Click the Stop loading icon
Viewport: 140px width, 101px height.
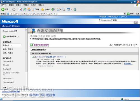coord(20,9)
